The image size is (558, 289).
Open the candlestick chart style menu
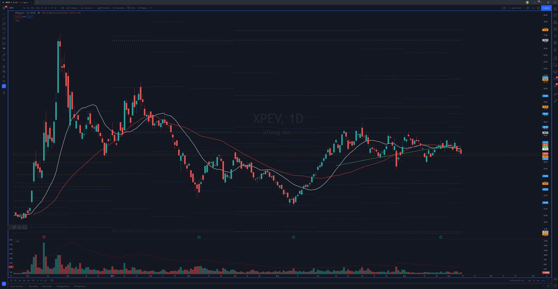(63, 8)
